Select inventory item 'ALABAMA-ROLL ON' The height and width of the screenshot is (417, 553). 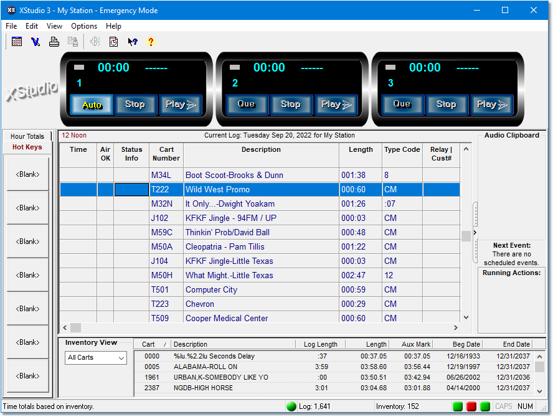click(334, 367)
